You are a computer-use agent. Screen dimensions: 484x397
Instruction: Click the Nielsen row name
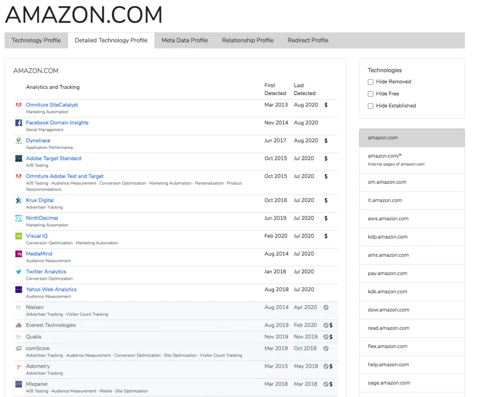tap(35, 307)
